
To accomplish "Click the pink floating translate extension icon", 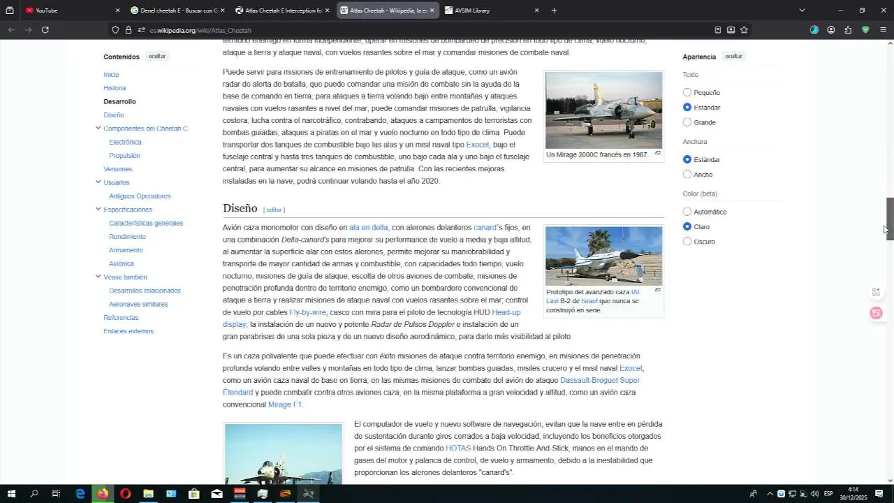I will coord(876,313).
